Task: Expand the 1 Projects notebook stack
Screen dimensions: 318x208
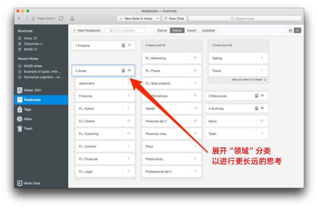Action: (103, 45)
